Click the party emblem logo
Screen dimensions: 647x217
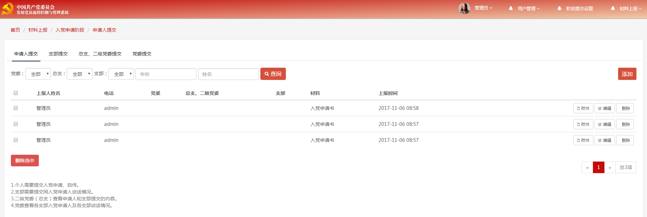click(7, 9)
